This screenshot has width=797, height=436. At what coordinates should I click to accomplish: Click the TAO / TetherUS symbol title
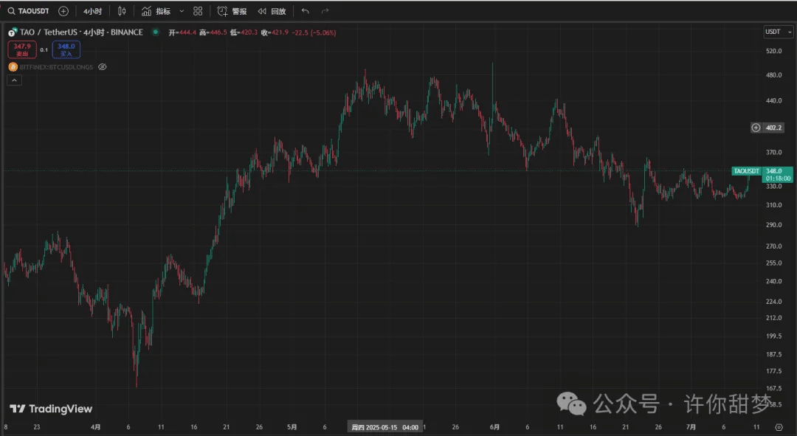tap(81, 32)
